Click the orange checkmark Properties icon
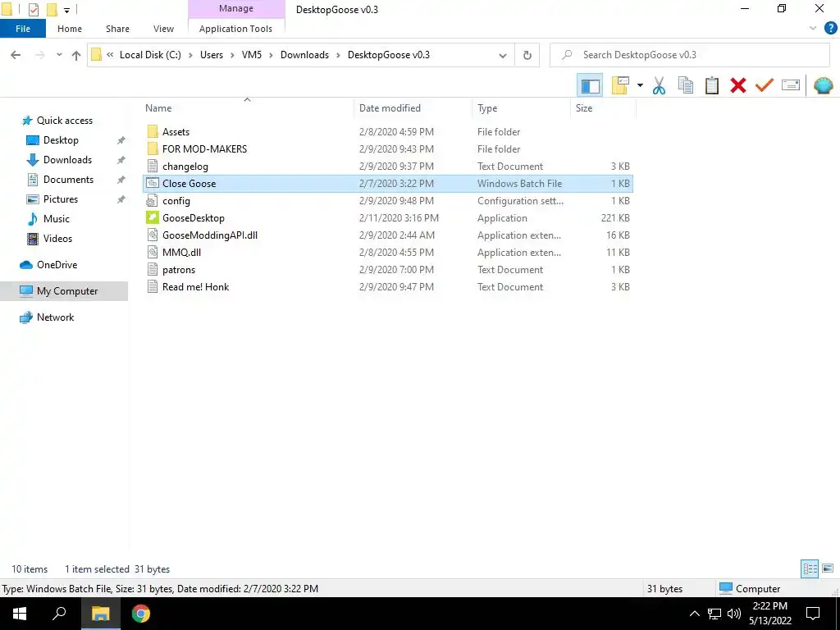 [x=764, y=85]
